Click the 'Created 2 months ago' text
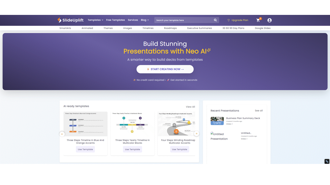 click(234, 121)
